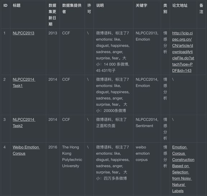Click the ID column header

(5, 5)
